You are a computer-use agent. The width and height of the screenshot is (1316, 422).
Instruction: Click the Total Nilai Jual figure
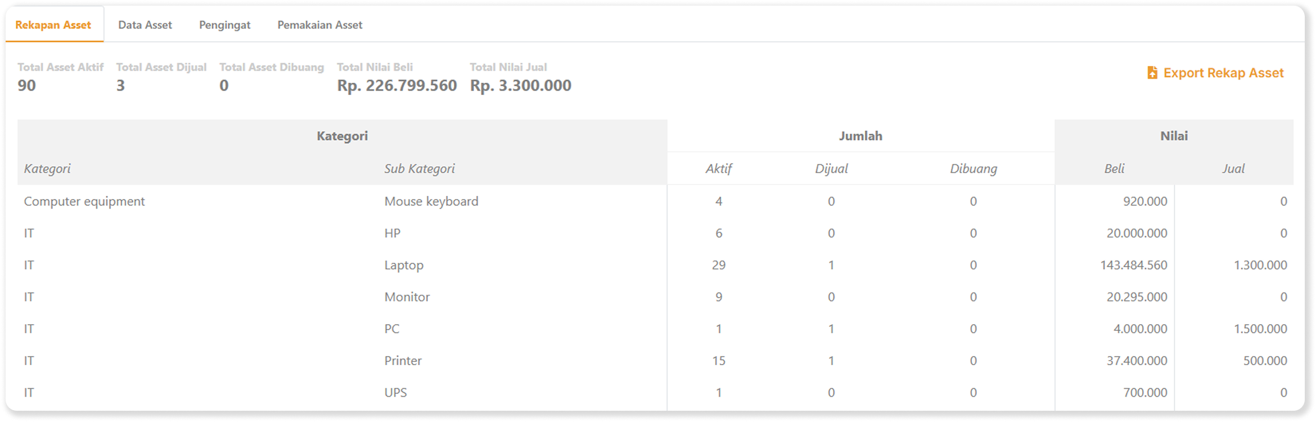point(521,86)
